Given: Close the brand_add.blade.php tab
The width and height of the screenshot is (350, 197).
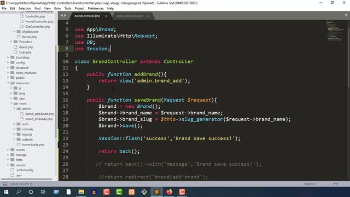Looking at the screenshot, I should (148, 16).
